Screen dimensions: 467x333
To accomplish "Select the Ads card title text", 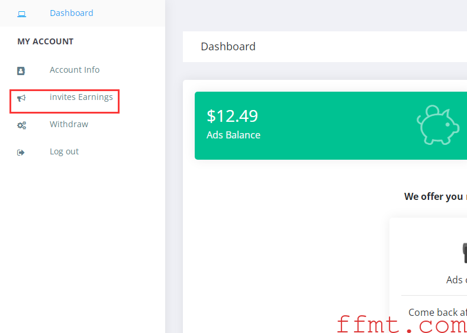I will [456, 280].
